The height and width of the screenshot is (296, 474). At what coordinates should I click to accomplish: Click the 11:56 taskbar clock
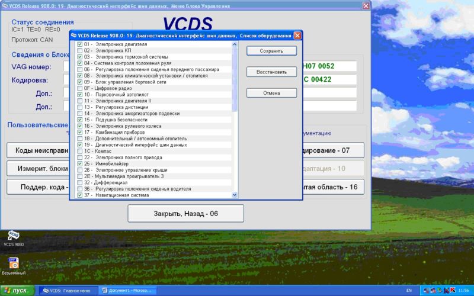point(464,291)
